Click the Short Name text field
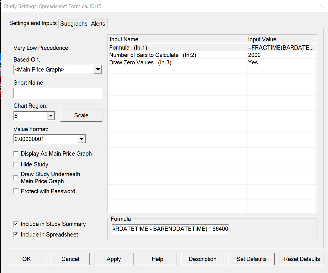This screenshot has height=273, width=328. 58,93
